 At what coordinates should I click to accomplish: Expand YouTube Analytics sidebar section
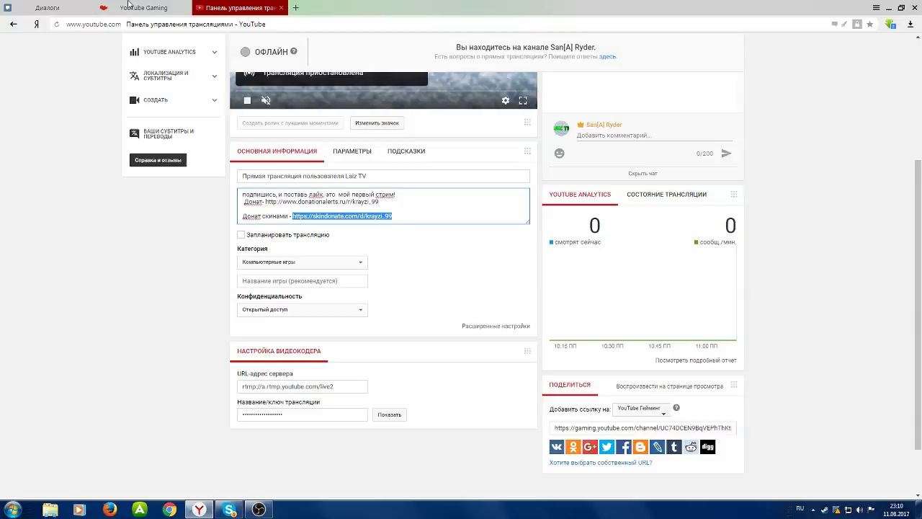pos(173,52)
